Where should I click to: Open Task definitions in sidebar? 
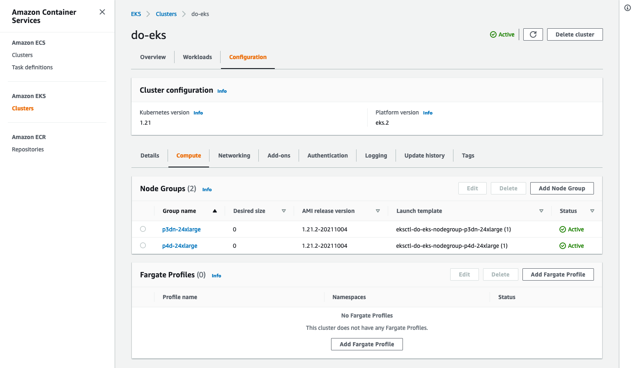pyautogui.click(x=32, y=67)
